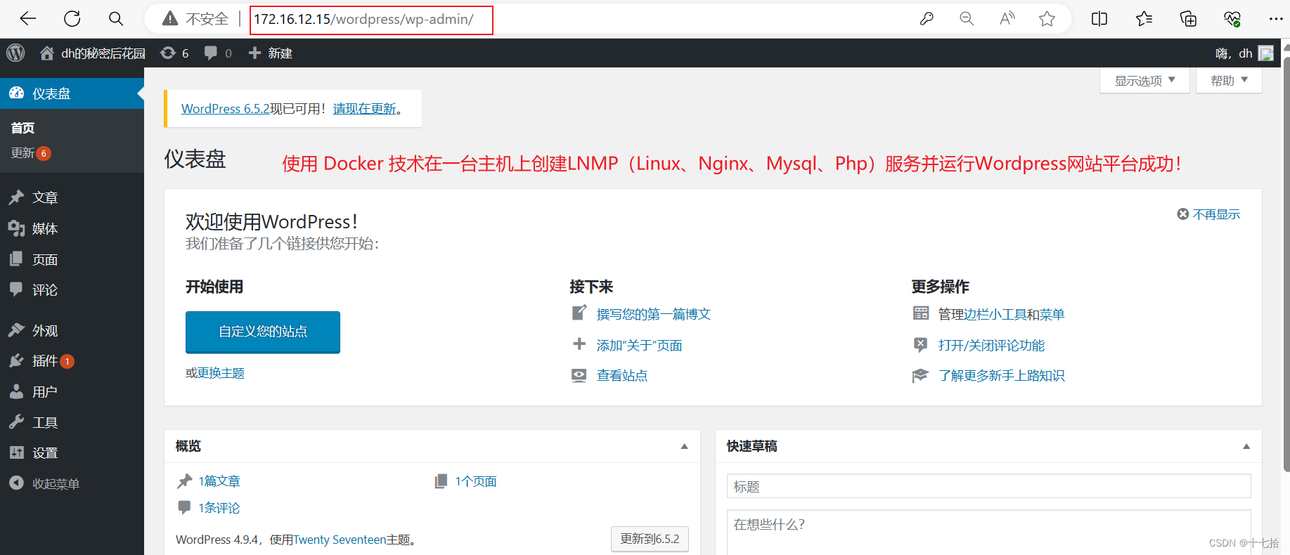Open the 6 updates icon in admin bar
This screenshot has width=1290, height=555.
click(x=174, y=53)
